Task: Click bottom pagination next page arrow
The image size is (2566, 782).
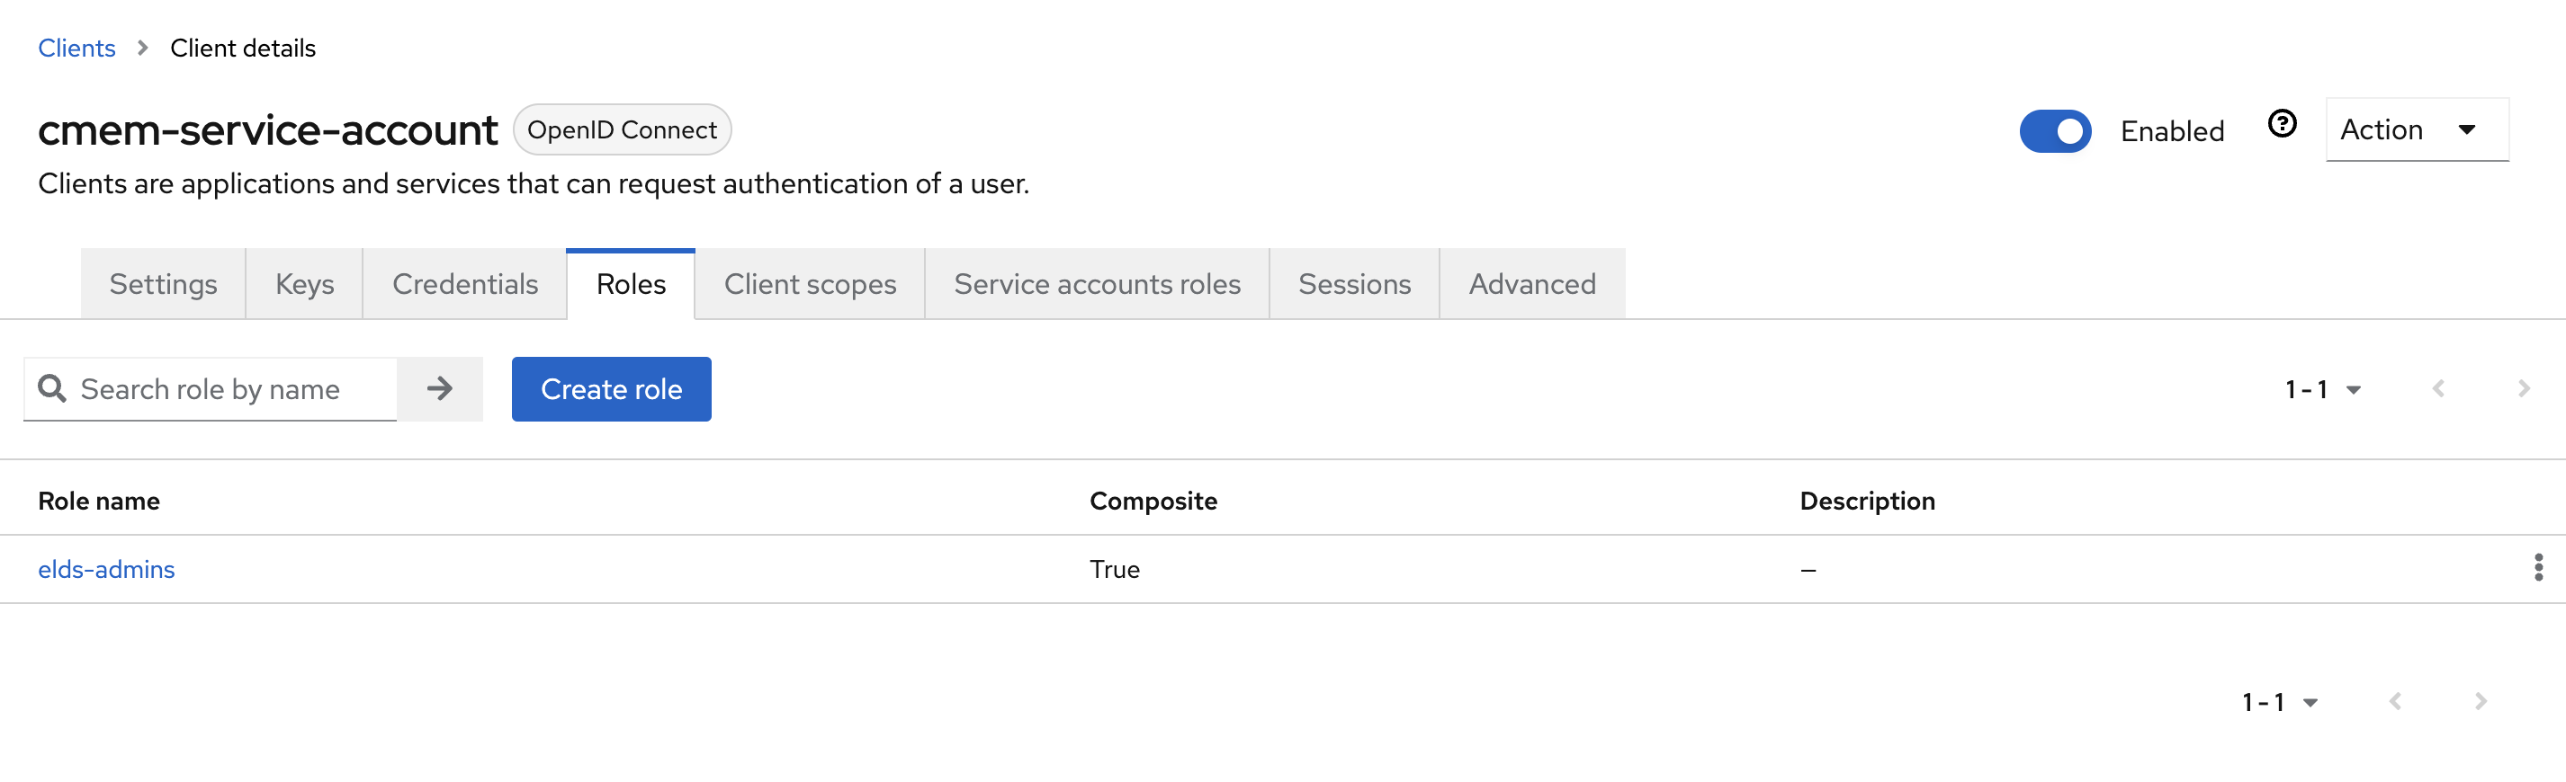Action: pyautogui.click(x=2481, y=701)
